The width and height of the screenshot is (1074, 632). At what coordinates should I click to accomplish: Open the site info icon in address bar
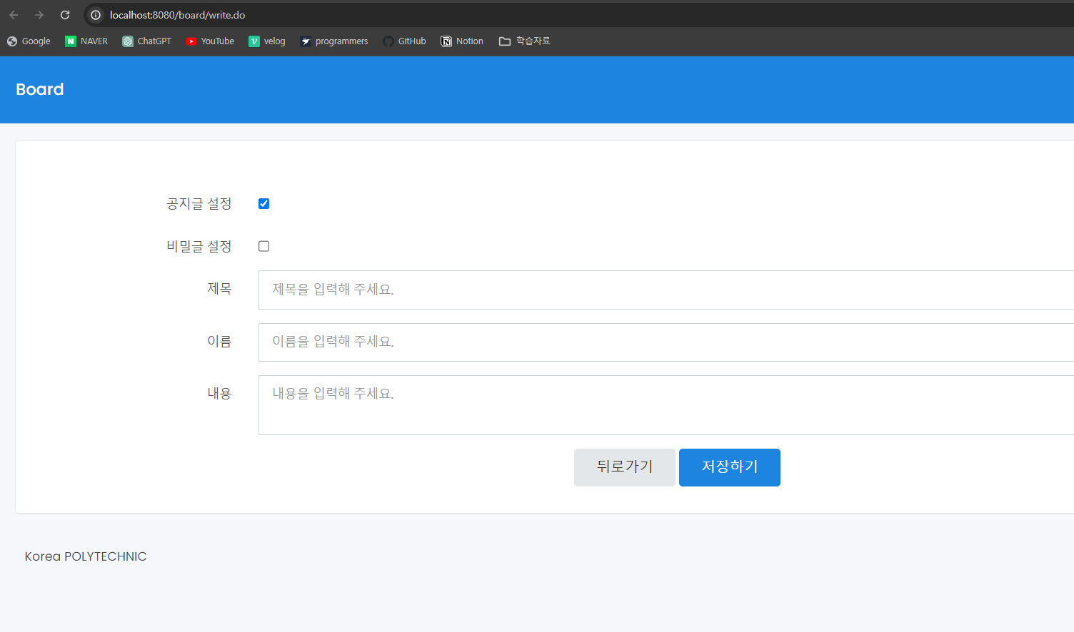click(x=96, y=15)
